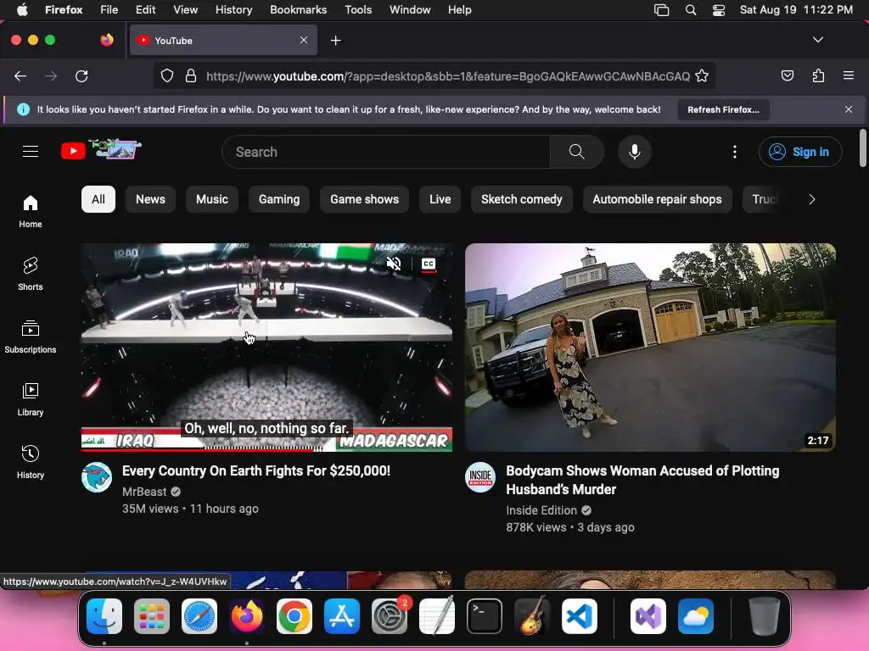Open tracking protection shield icon

pyautogui.click(x=167, y=75)
